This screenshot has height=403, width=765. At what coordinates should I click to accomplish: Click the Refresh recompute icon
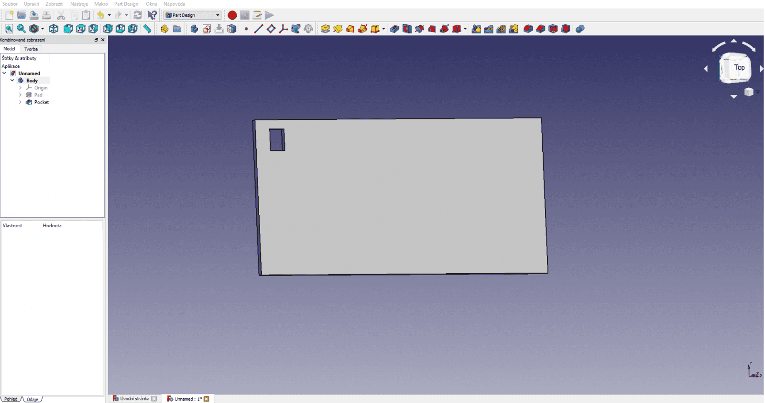(x=138, y=15)
